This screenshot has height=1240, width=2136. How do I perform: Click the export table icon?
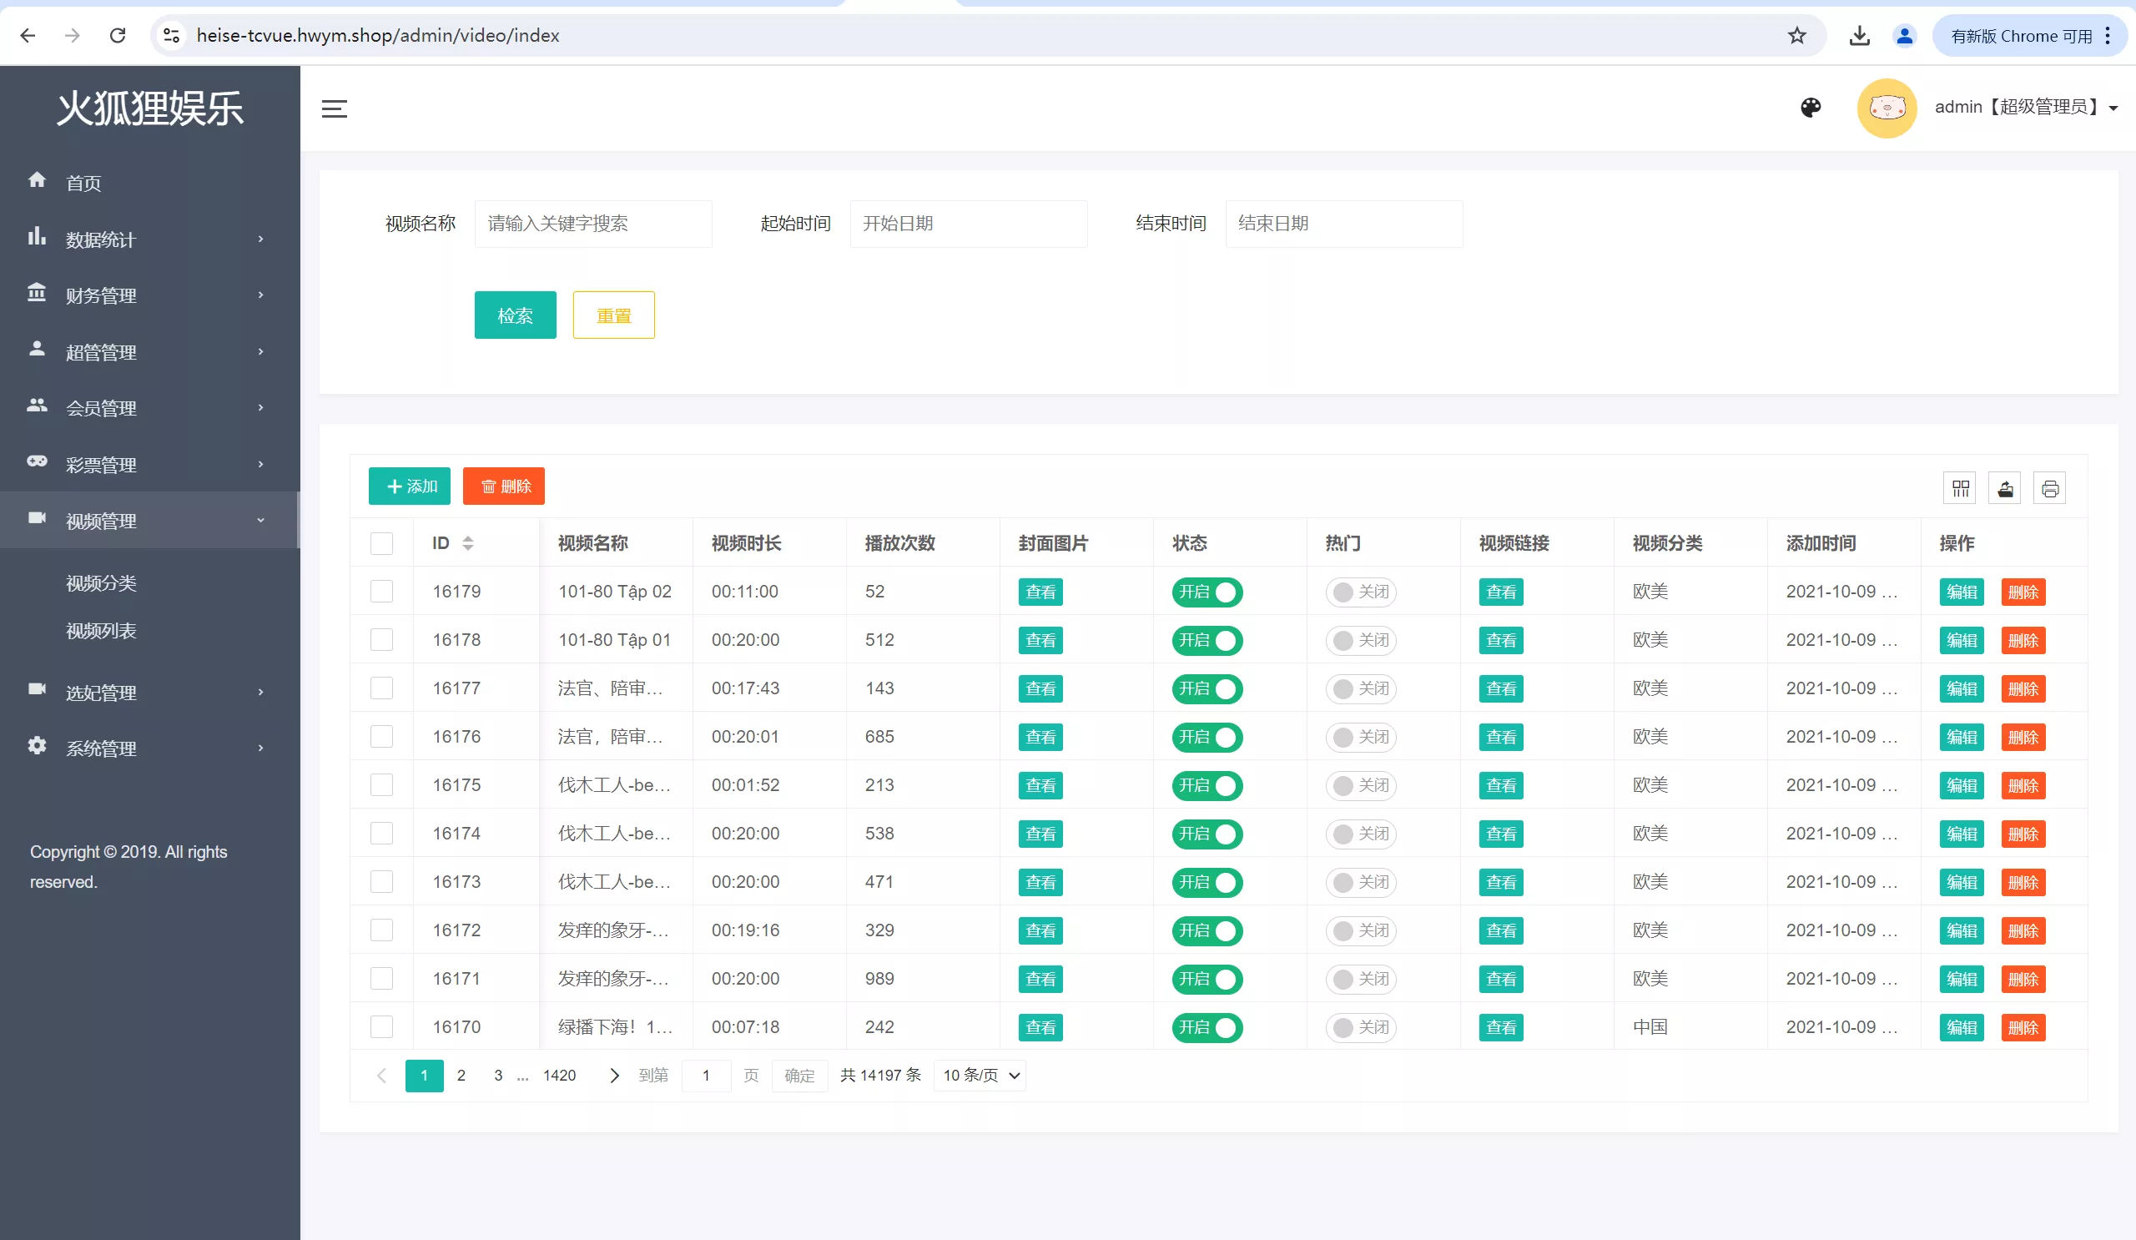[x=2005, y=488]
